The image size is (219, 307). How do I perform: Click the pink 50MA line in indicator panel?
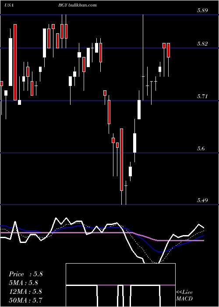[x=102, y=232]
